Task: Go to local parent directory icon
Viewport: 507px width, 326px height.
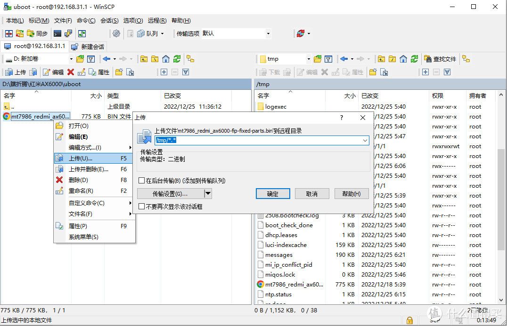Action: 144,59
